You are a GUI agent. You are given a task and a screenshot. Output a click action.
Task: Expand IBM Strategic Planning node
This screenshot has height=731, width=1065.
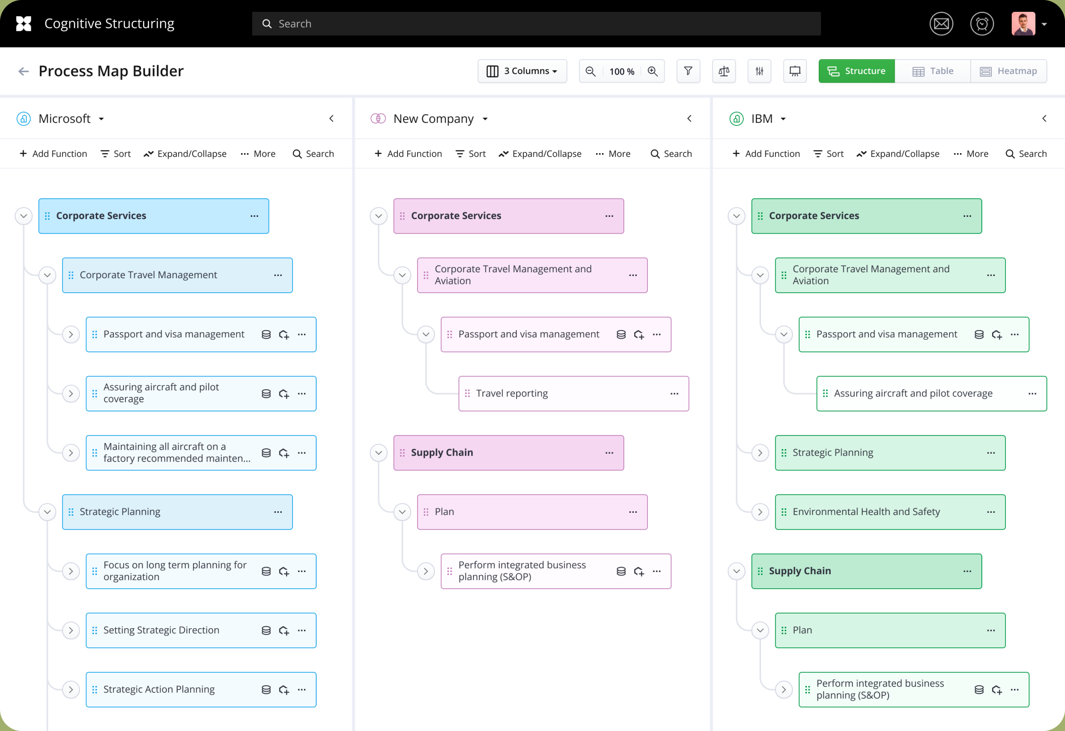point(760,453)
